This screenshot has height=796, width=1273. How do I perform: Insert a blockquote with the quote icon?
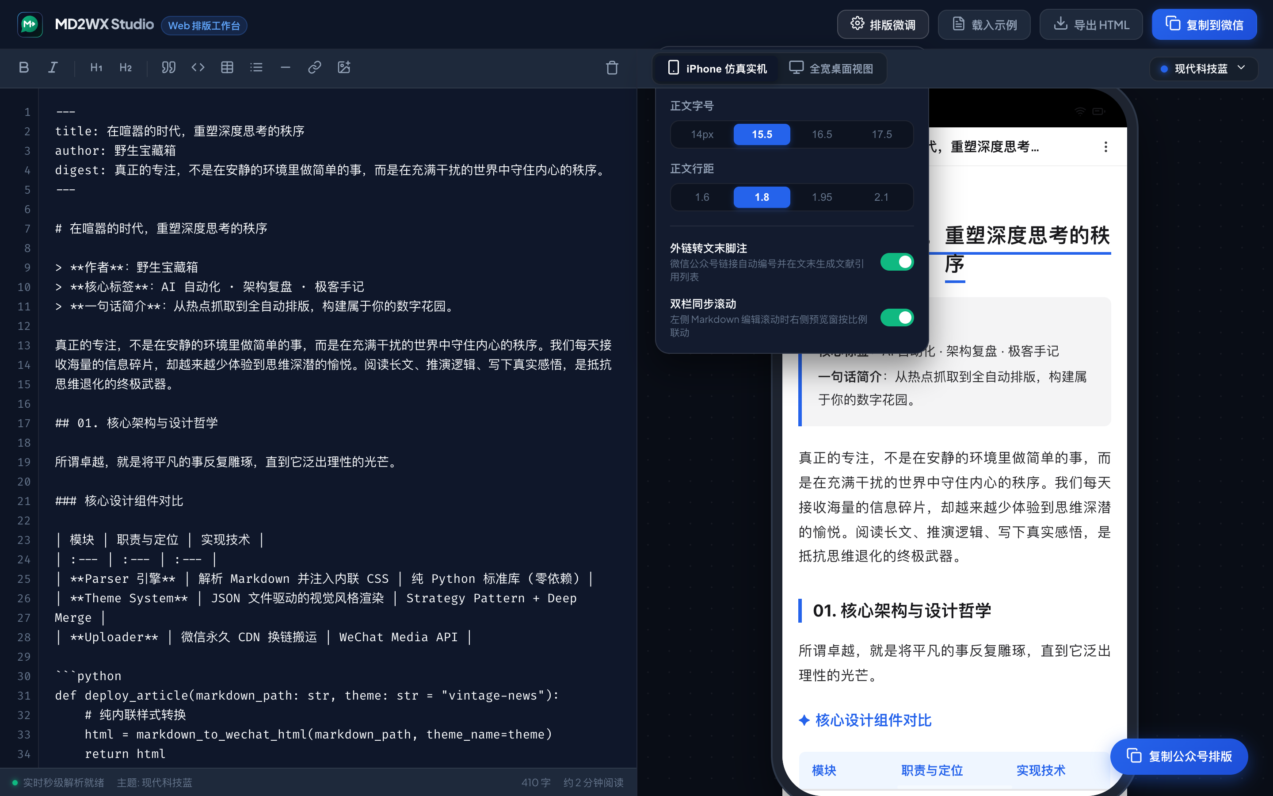point(168,67)
